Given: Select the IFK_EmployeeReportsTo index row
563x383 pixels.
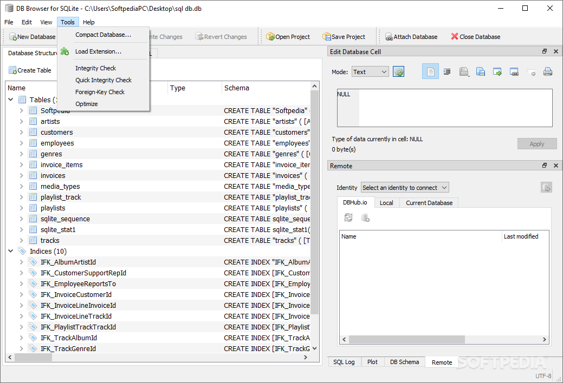Looking at the screenshot, I should click(158, 283).
